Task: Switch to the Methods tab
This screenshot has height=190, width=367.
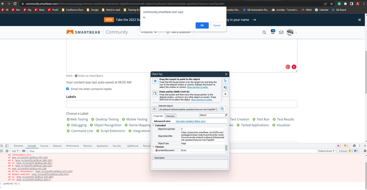Action: click(170, 116)
